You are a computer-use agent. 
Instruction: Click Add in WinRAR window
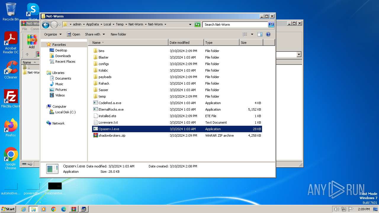click(x=32, y=42)
